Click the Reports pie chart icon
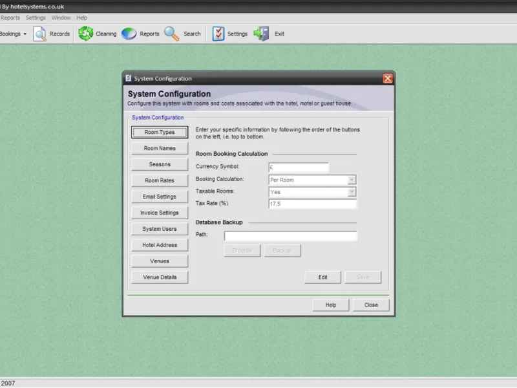This screenshot has height=388, width=517. tap(129, 34)
